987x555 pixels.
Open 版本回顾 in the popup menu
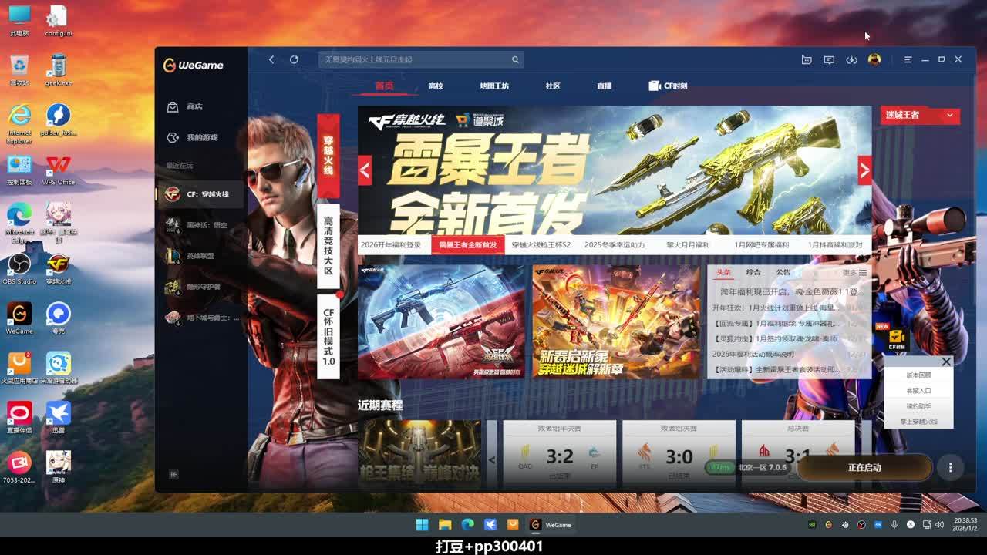tap(918, 375)
